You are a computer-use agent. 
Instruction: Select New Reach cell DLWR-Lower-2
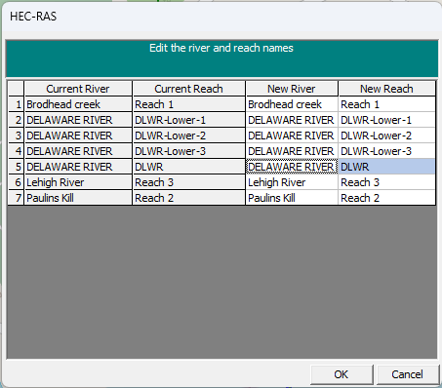click(x=386, y=136)
